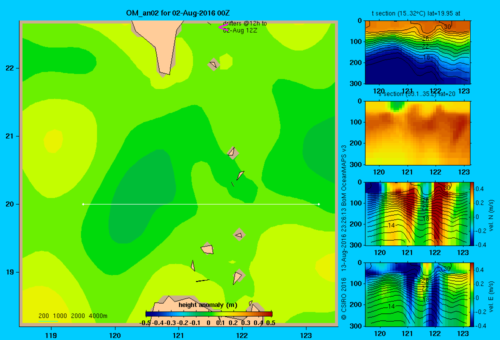Click the vel. E velocity color scale
The image size is (500, 340).
(472, 294)
